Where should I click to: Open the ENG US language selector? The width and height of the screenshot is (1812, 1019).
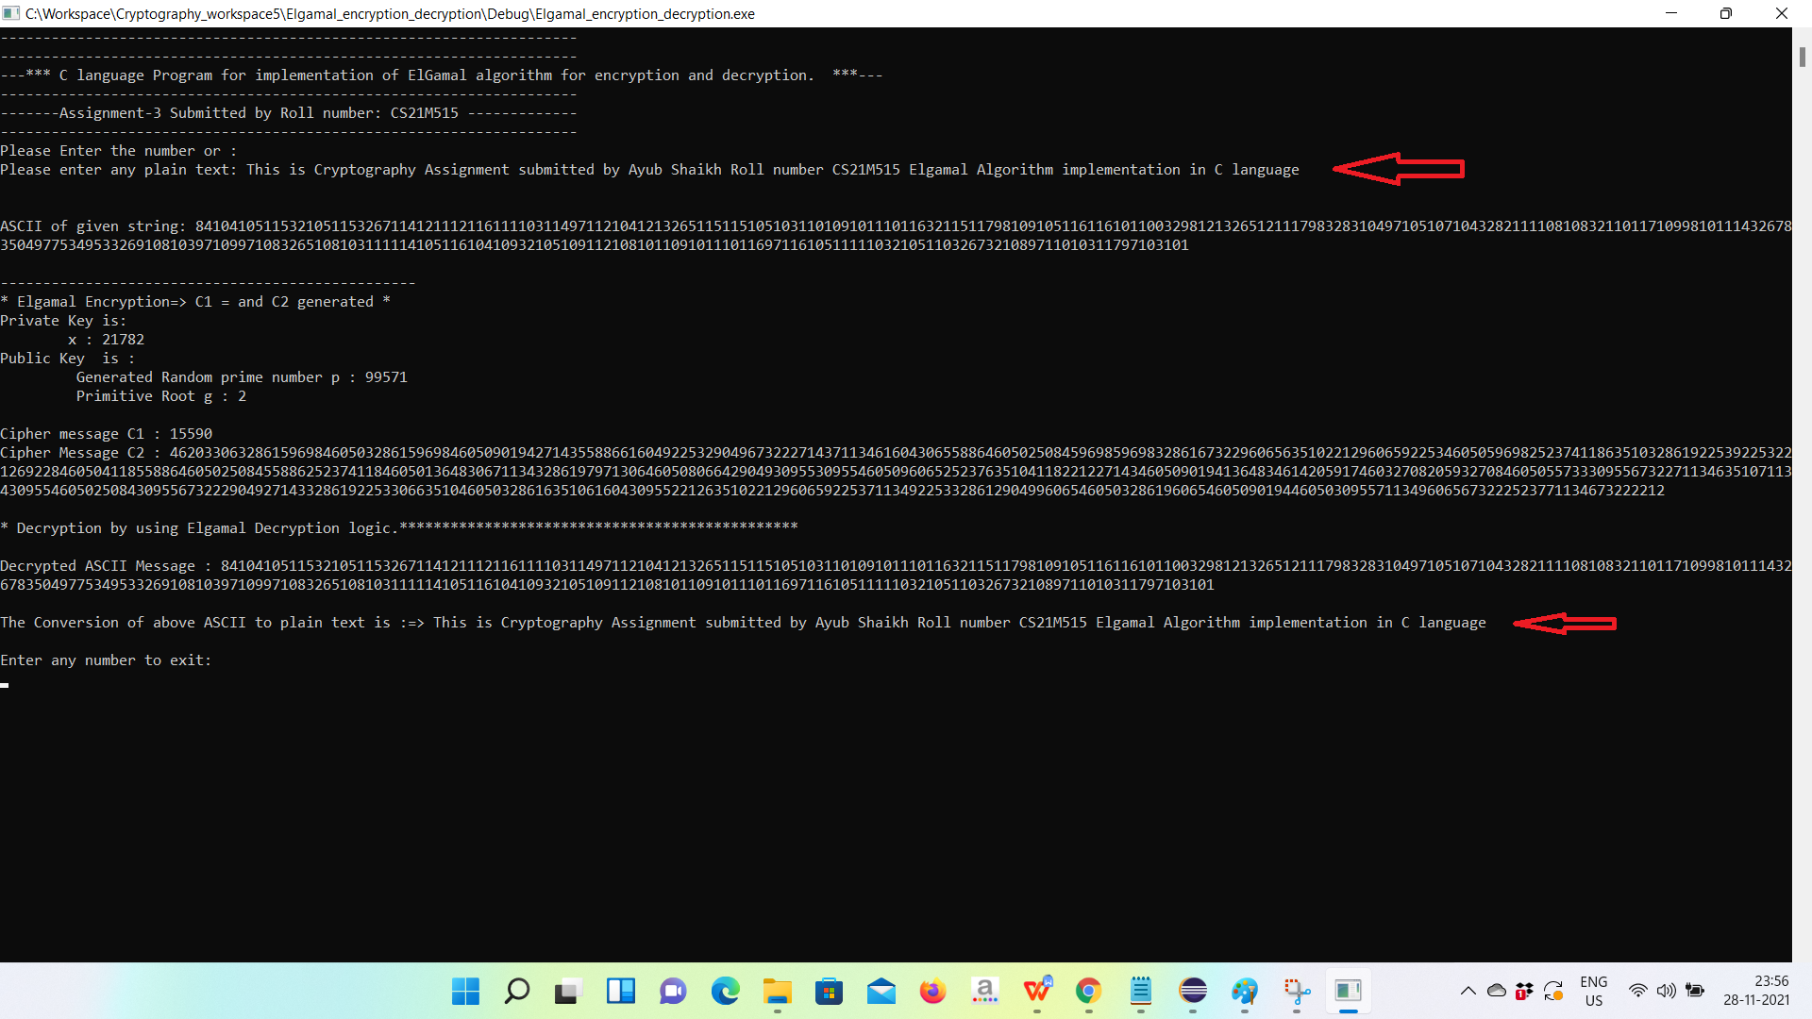click(x=1594, y=991)
